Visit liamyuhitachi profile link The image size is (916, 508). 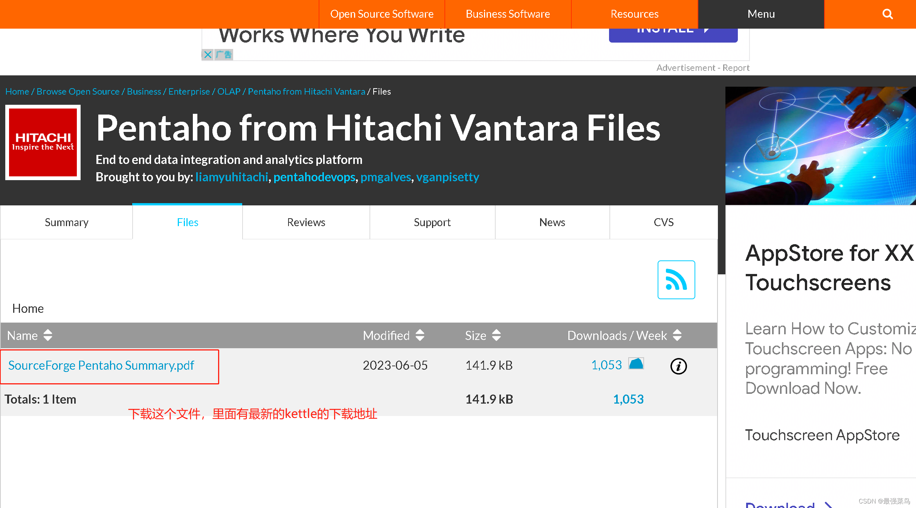pyautogui.click(x=232, y=177)
